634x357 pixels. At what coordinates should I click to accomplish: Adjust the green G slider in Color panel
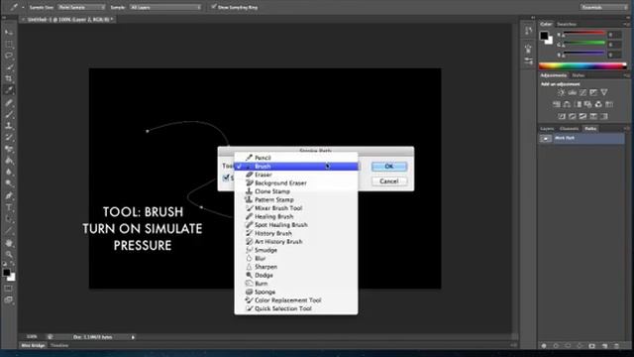[583, 44]
